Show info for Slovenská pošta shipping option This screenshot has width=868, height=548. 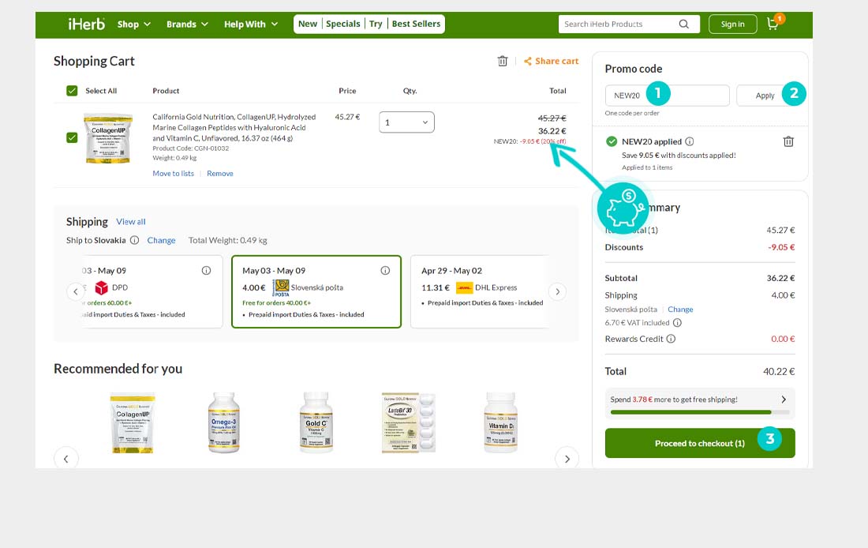[385, 270]
